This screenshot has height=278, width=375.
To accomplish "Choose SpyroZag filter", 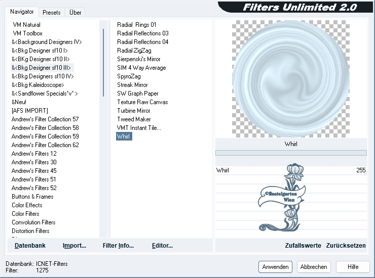I will (129, 76).
